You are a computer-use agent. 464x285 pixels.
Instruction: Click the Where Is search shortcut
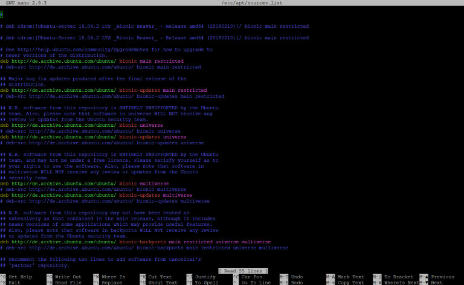pos(114,277)
